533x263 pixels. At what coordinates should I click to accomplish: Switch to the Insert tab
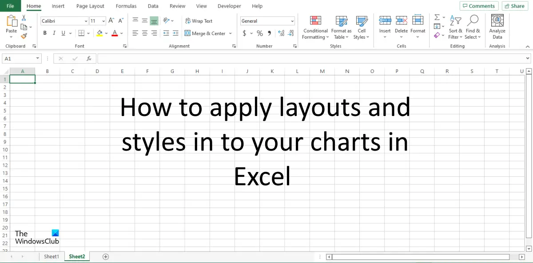pyautogui.click(x=58, y=6)
